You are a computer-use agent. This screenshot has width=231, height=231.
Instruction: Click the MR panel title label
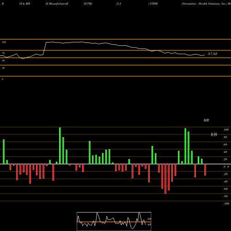[206, 120]
